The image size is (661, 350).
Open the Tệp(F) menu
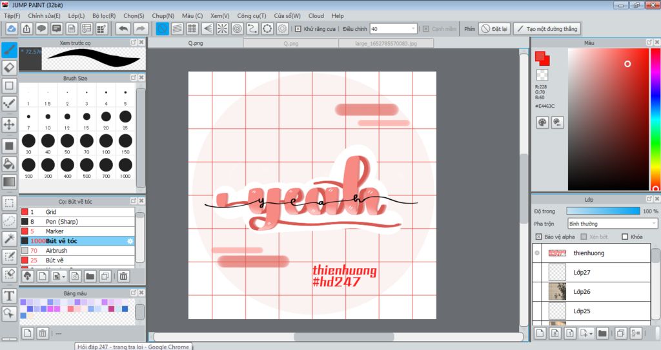click(12, 15)
